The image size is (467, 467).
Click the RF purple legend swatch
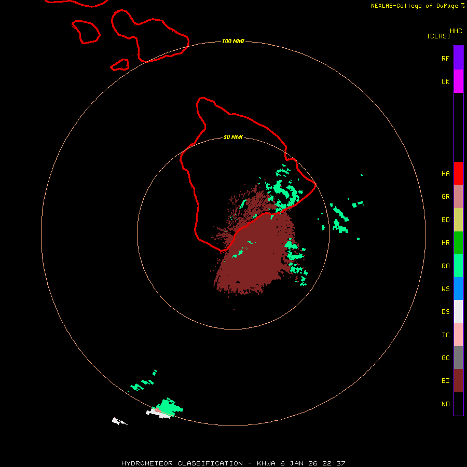click(x=458, y=58)
